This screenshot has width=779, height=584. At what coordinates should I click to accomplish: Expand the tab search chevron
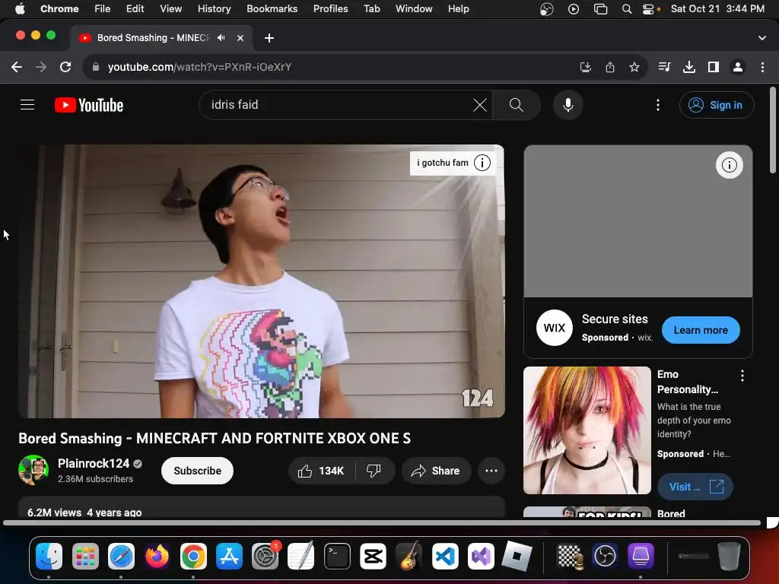point(762,38)
